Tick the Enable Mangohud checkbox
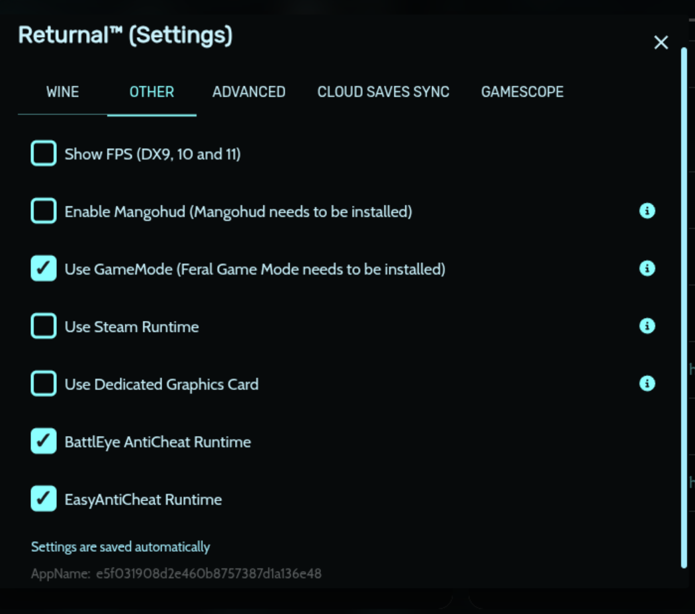 click(44, 212)
